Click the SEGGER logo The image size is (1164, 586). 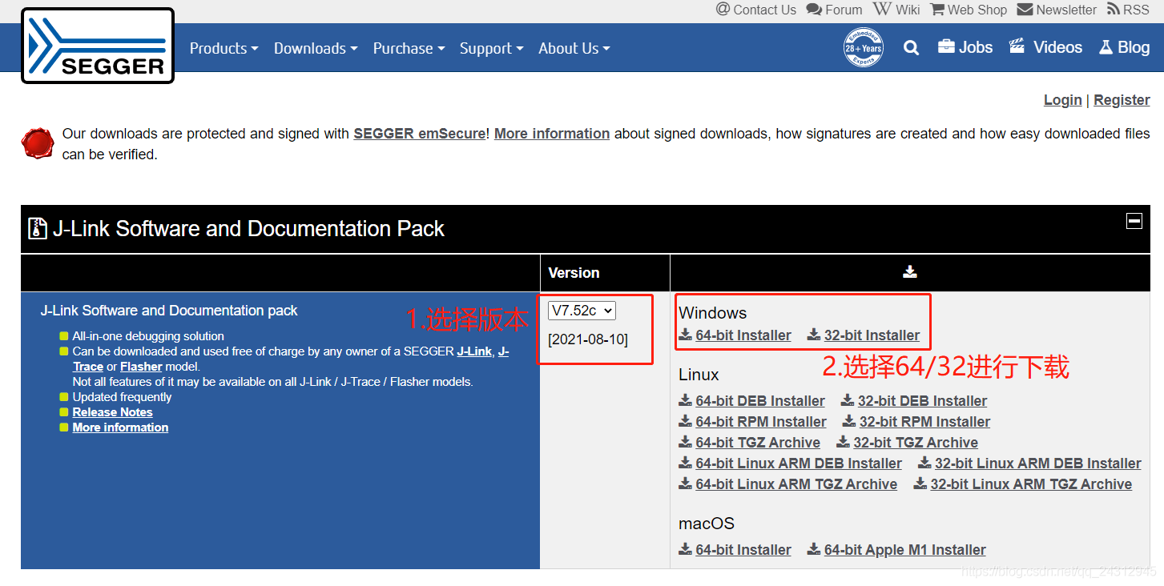tap(98, 46)
